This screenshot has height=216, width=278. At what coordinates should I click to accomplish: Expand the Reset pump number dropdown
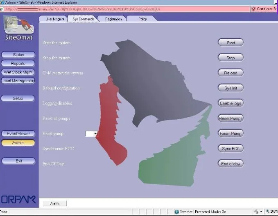pos(95,134)
